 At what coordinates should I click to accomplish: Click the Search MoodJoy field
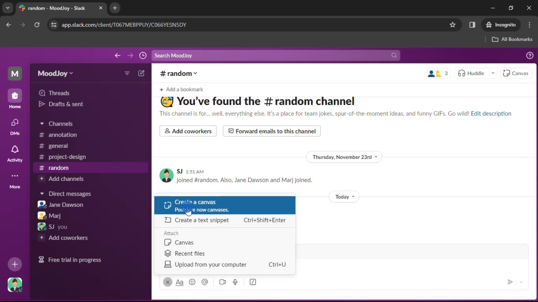(276, 55)
